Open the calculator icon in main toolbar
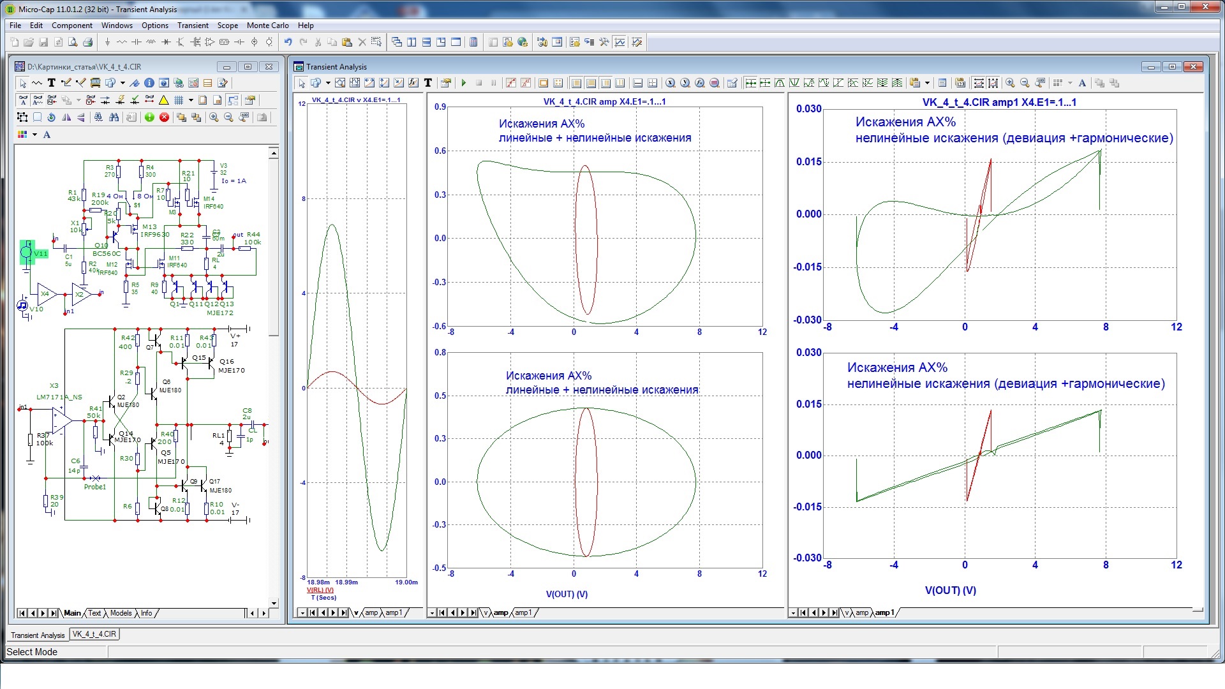This screenshot has height=689, width=1225. [473, 42]
